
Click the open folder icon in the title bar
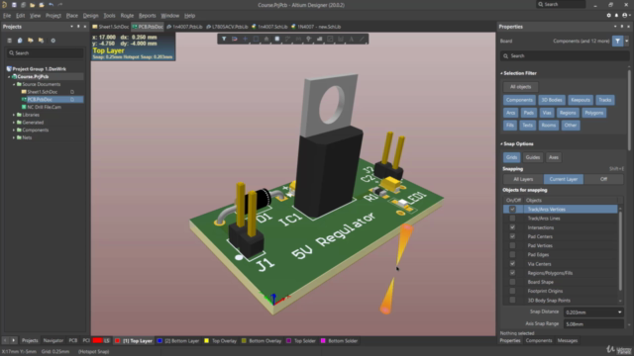[32, 5]
